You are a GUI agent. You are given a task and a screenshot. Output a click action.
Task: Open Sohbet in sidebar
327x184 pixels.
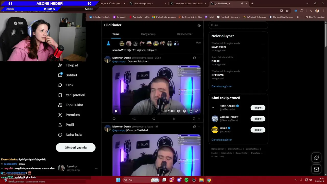(68, 75)
